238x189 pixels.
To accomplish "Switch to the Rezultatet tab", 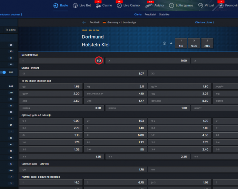I will [150, 14].
